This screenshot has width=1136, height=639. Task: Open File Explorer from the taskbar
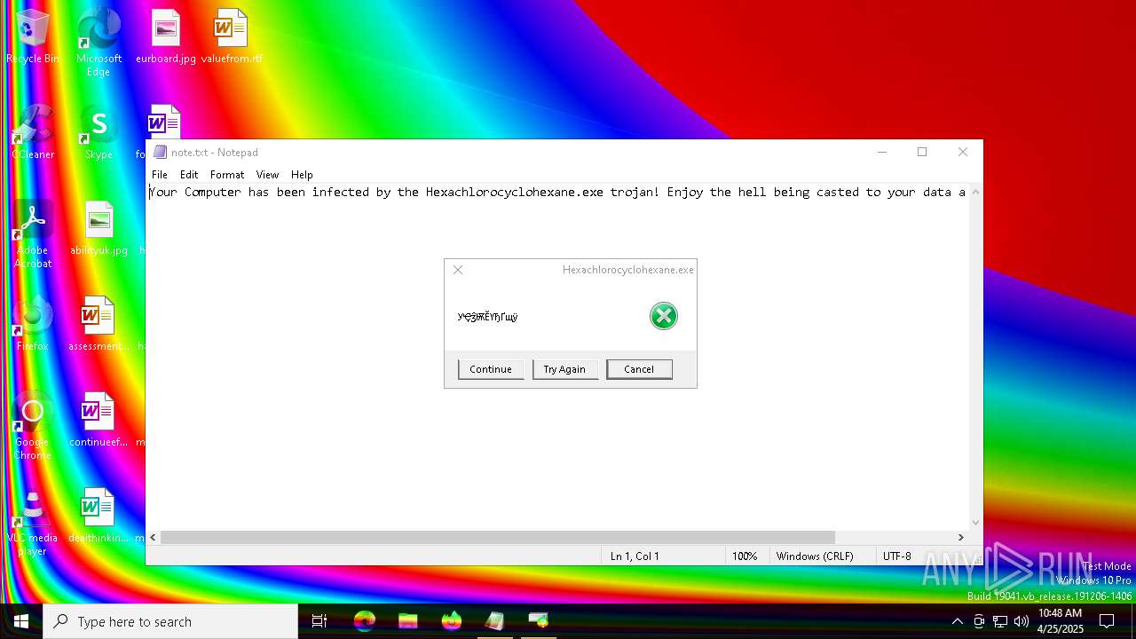click(407, 621)
